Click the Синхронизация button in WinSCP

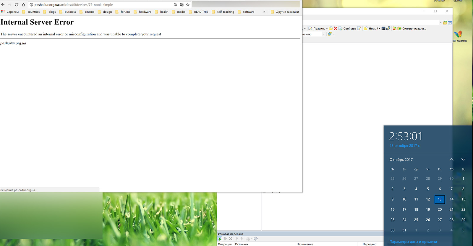tap(412, 29)
